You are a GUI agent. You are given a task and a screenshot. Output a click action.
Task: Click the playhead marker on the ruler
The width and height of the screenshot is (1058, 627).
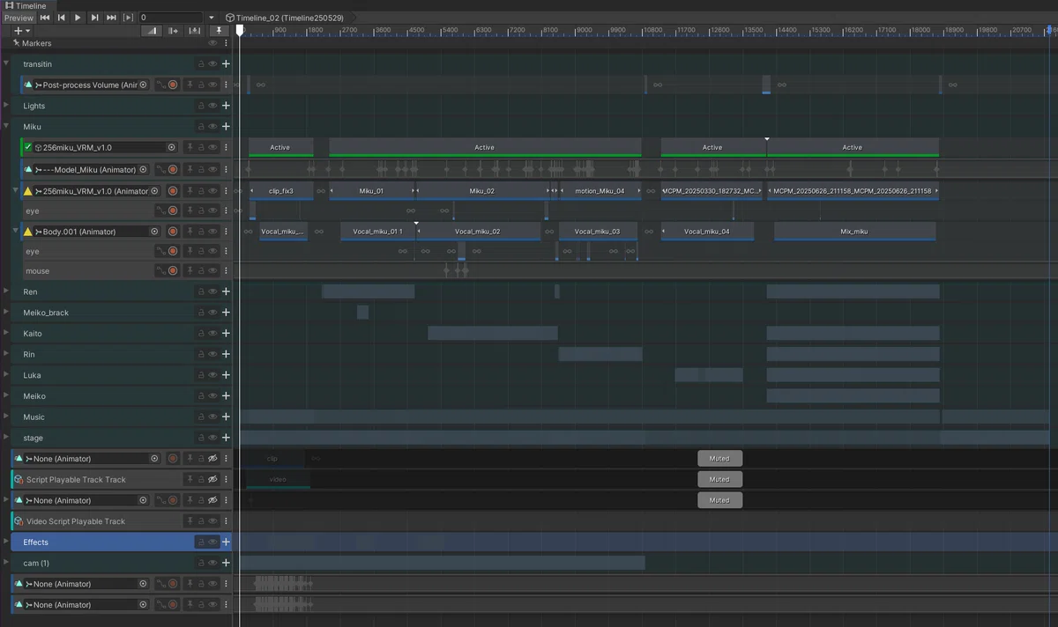[239, 30]
